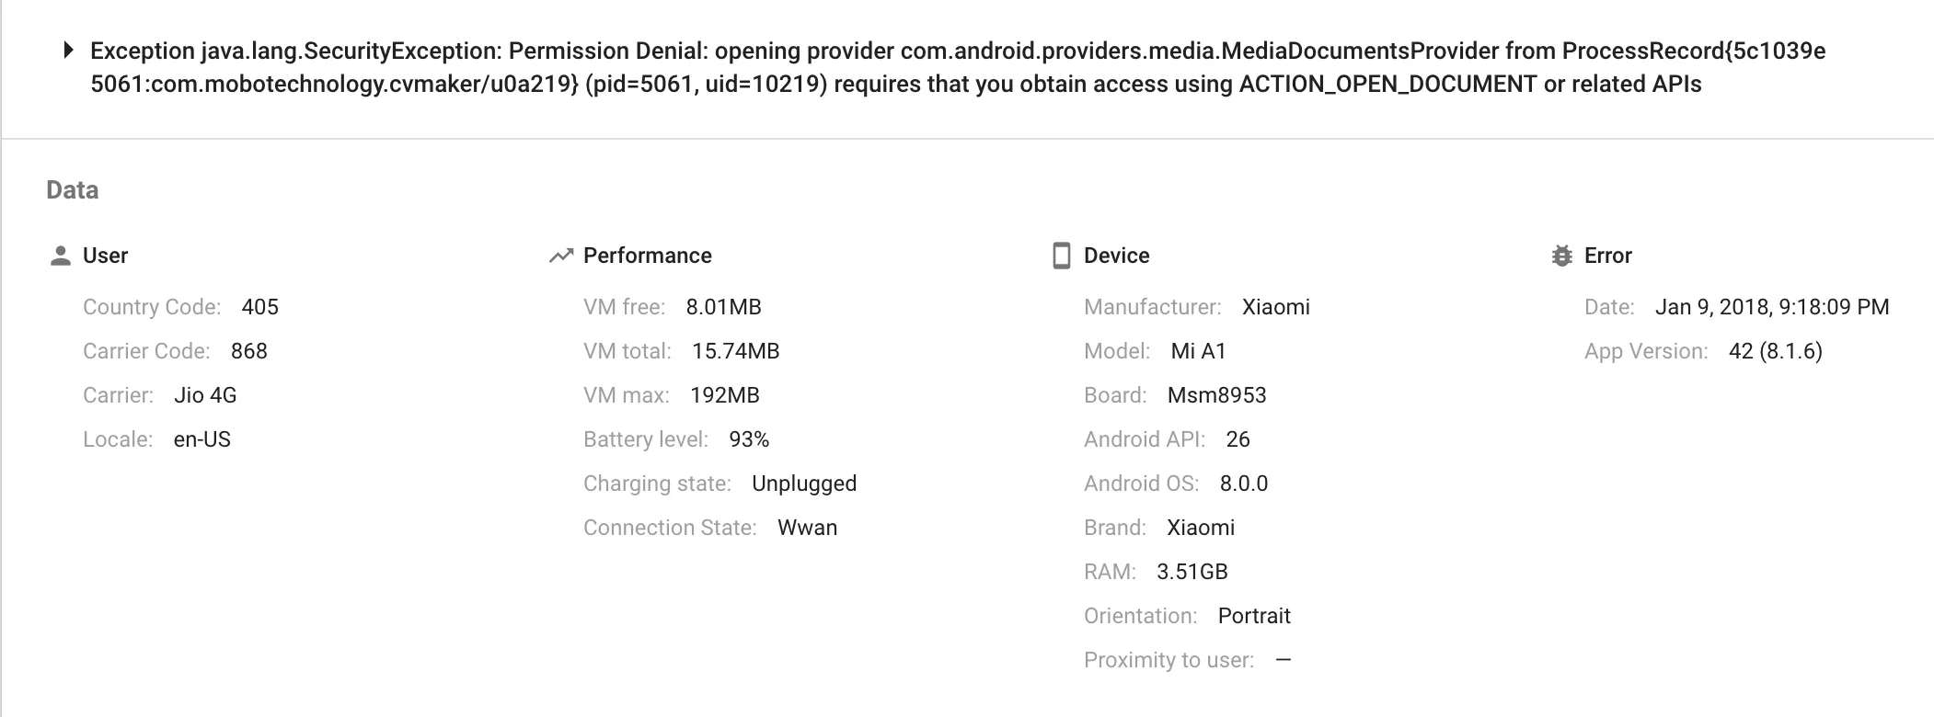This screenshot has height=717, width=1934.
Task: Select the Msm8953 board value
Action: tap(1216, 395)
